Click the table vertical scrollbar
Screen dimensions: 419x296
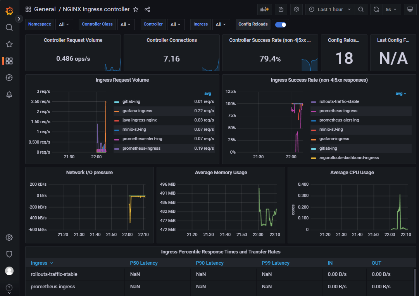coord(415,282)
